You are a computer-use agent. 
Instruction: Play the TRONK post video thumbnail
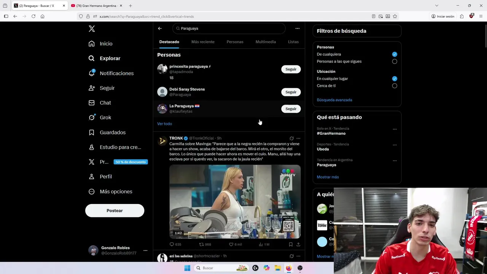tap(235, 201)
